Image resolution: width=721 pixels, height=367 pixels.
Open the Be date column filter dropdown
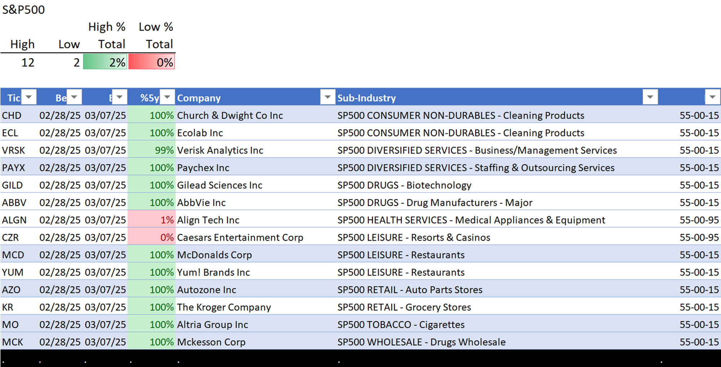74,97
